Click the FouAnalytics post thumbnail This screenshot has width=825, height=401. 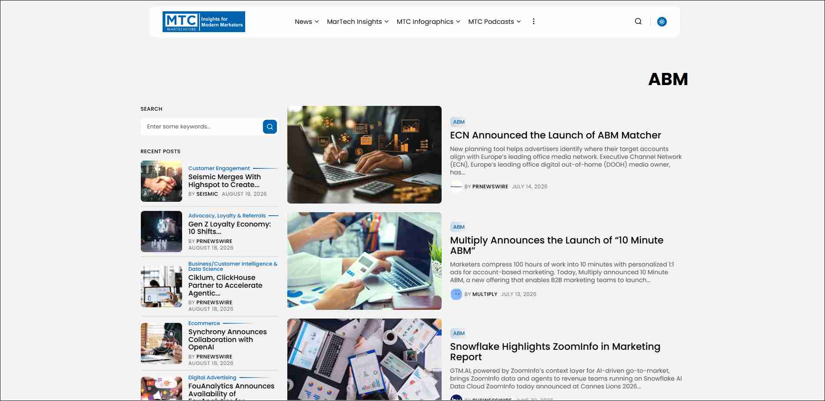161,388
